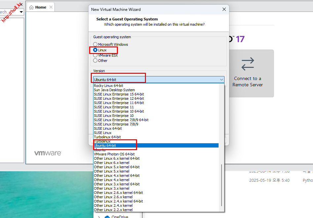Choose Other Linux 3.x kernel entry
Image resolution: width=313 pixels, height=218 pixels.
156,188
